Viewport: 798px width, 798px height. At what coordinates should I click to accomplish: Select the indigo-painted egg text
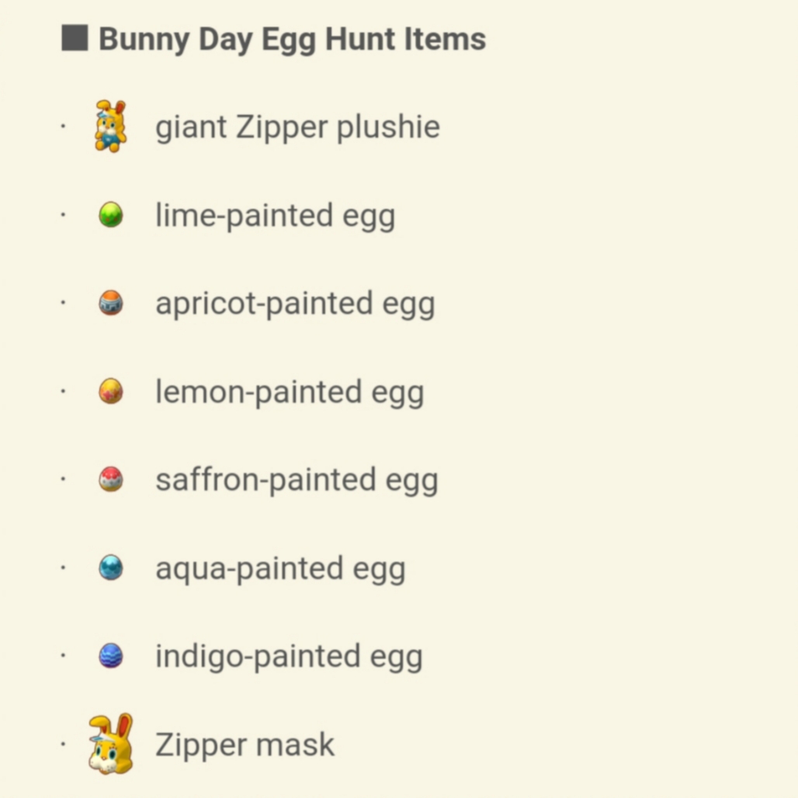[289, 657]
